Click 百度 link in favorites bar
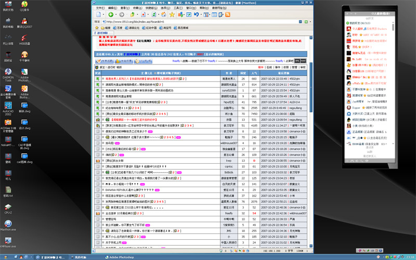Image resolution: width=416 pixels, height=260 pixels. [x=119, y=27]
